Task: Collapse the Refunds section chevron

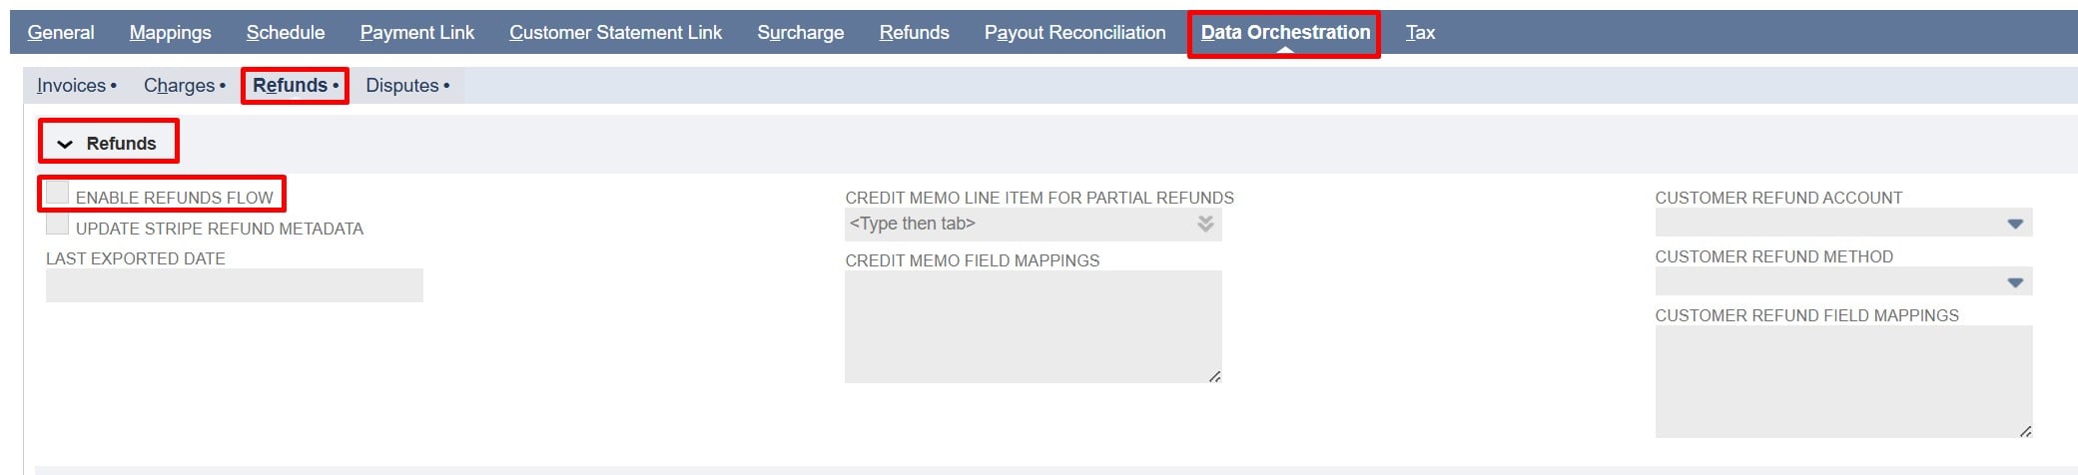Action: (65, 144)
